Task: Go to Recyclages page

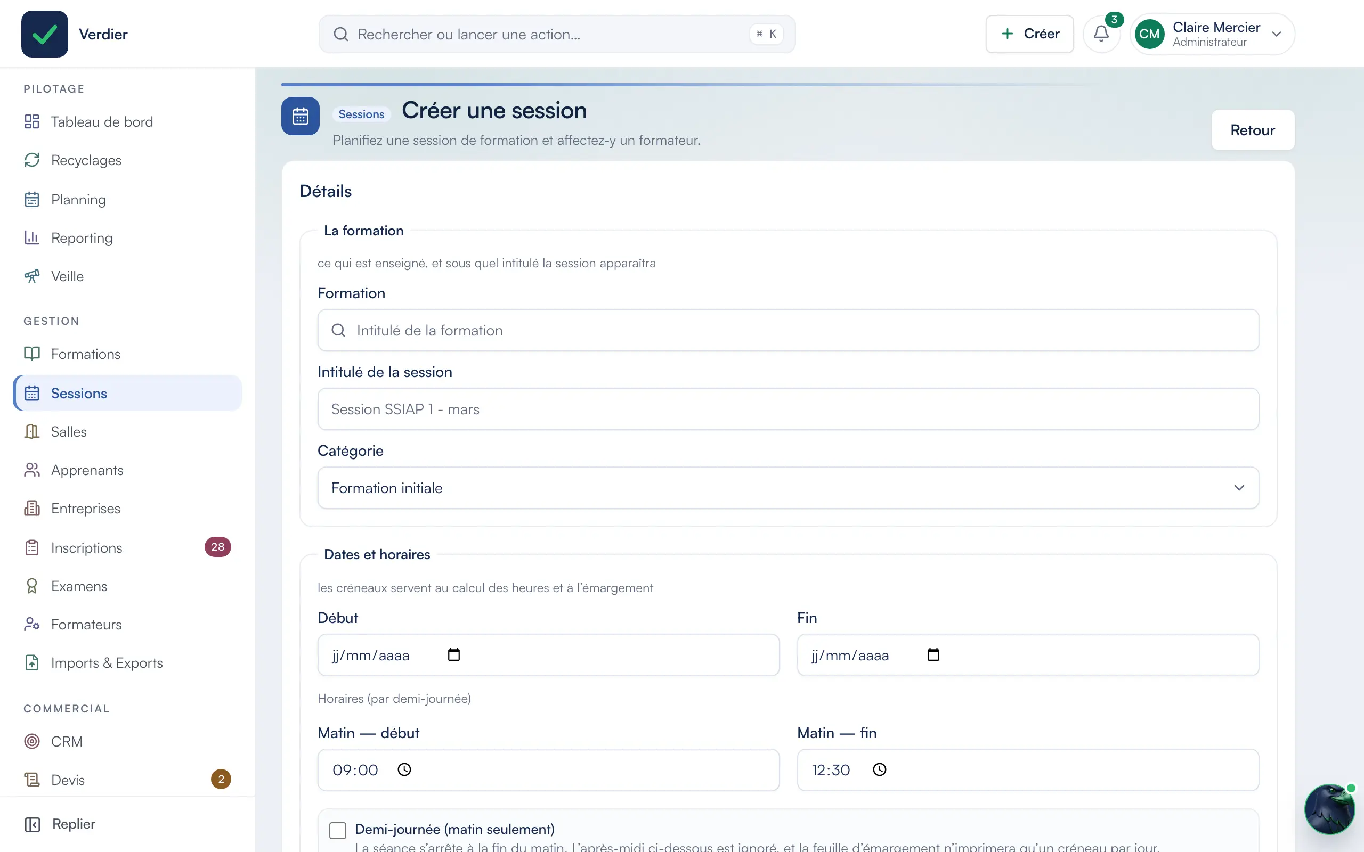Action: [x=127, y=160]
